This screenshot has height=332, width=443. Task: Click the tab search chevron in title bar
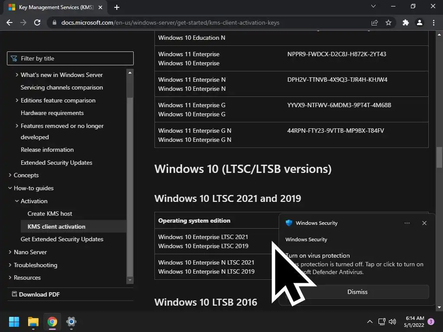pos(373,6)
